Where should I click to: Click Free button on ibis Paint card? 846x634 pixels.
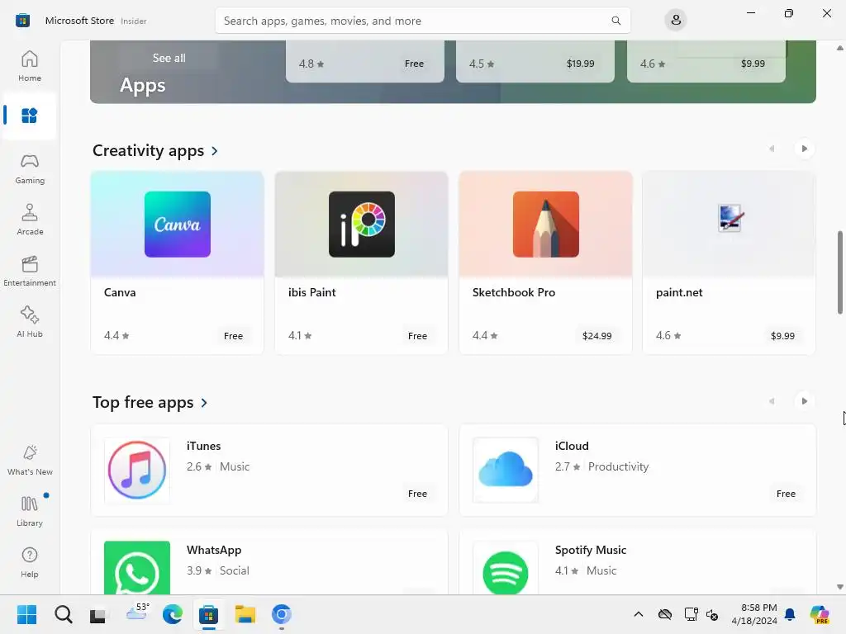(x=417, y=336)
